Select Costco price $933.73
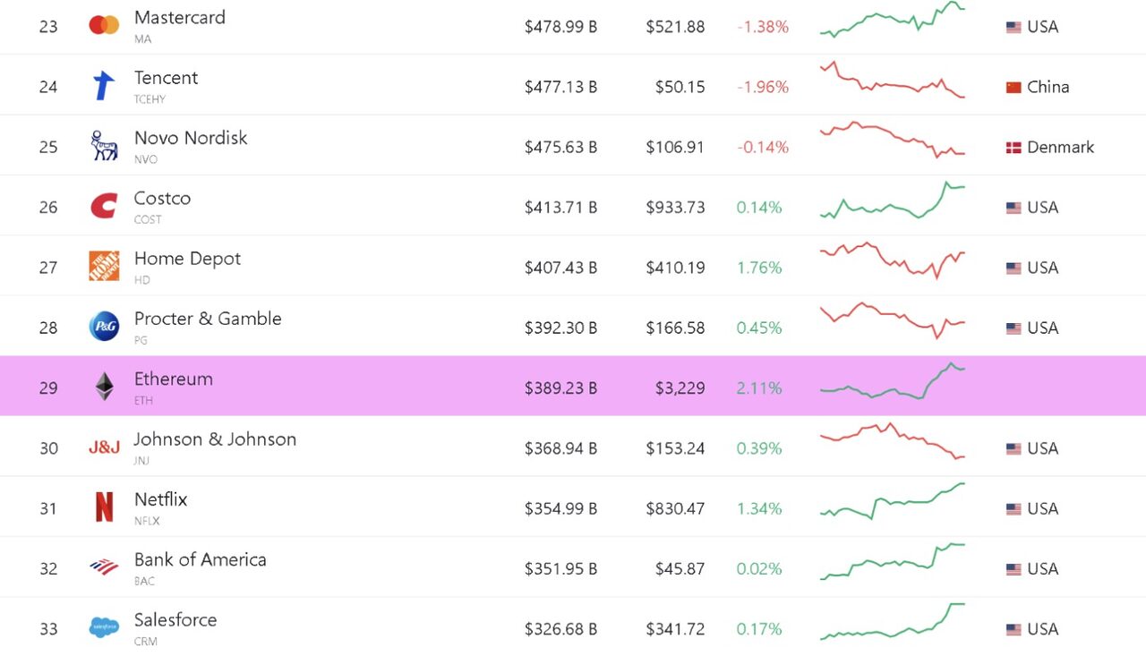The image size is (1146, 656). pyautogui.click(x=675, y=208)
